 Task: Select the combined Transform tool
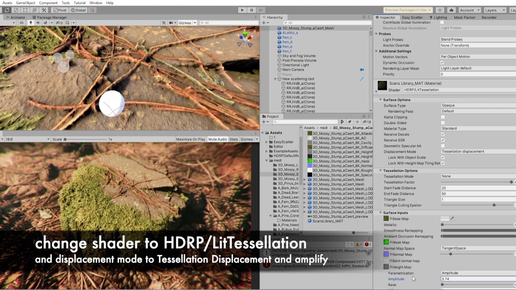coord(35,10)
